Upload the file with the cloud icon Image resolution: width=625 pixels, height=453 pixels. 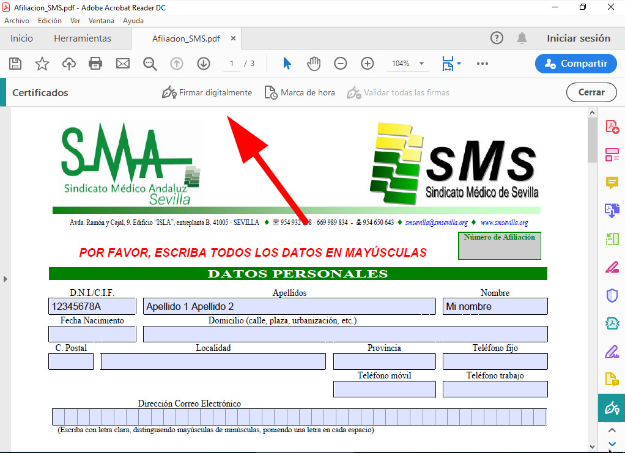(x=69, y=64)
